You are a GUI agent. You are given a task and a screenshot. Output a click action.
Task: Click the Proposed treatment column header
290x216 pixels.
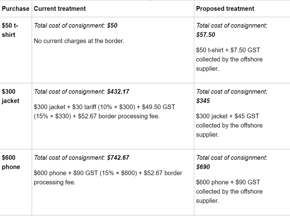[225, 9]
